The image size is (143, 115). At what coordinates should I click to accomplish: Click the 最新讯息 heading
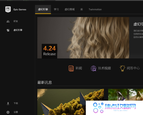[45, 83]
